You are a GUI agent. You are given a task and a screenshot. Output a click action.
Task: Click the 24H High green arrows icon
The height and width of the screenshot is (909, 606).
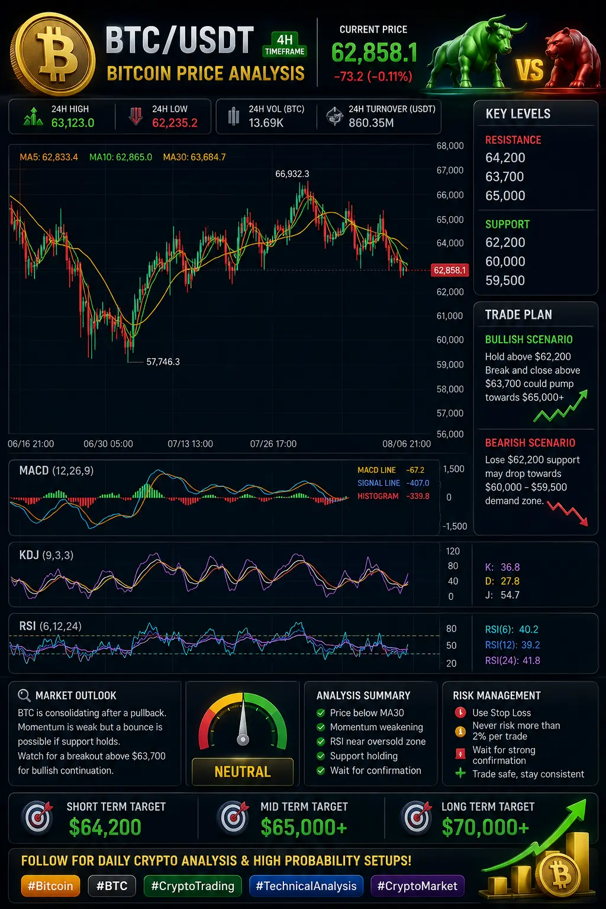coord(33,116)
